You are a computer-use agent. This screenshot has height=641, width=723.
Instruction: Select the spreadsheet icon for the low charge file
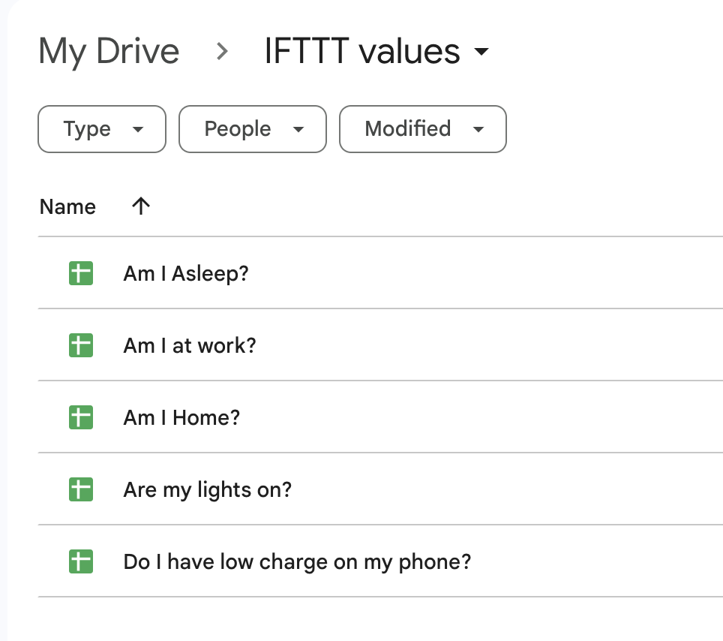81,561
